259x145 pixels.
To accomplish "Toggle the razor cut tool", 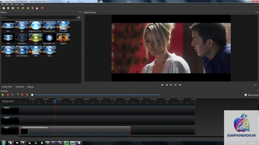I will click(12, 95).
